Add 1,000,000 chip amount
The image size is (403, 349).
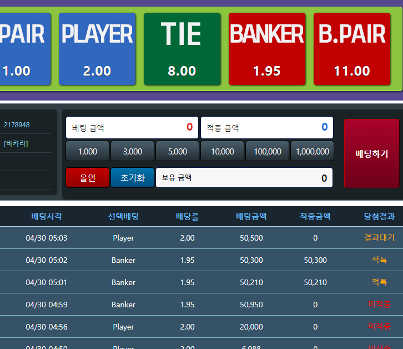(312, 151)
